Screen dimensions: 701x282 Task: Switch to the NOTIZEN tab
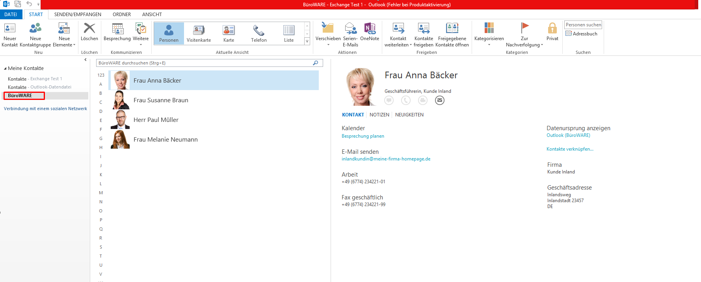click(x=379, y=115)
